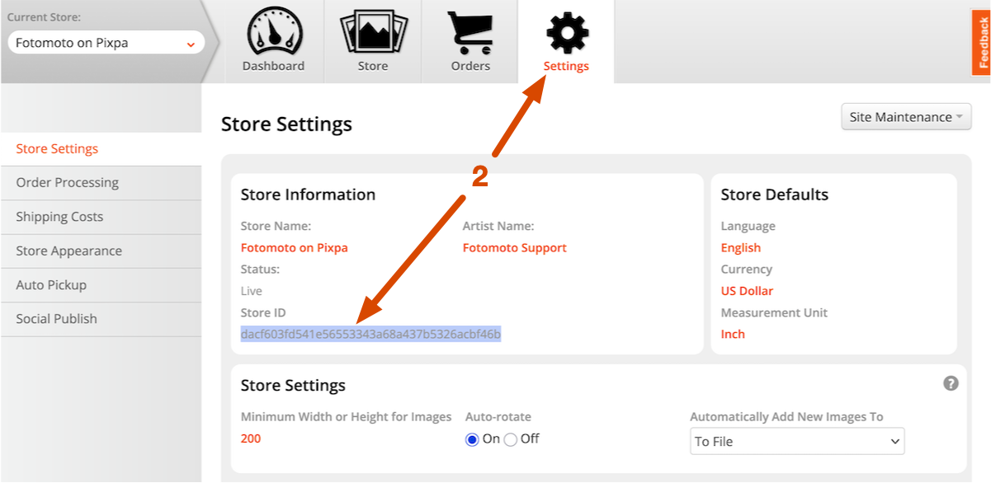Click the Store Information heading
Viewport: 991px width, 483px height.
[x=308, y=195]
